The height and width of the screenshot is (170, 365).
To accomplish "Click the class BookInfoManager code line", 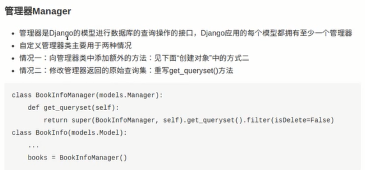I will [87, 95].
